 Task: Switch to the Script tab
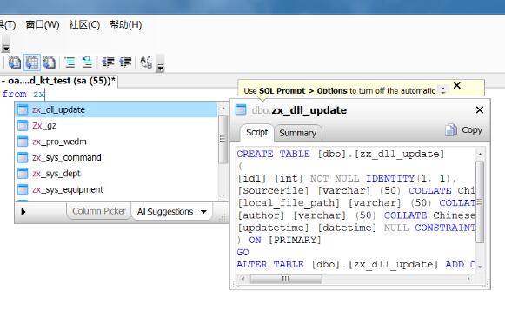click(257, 133)
